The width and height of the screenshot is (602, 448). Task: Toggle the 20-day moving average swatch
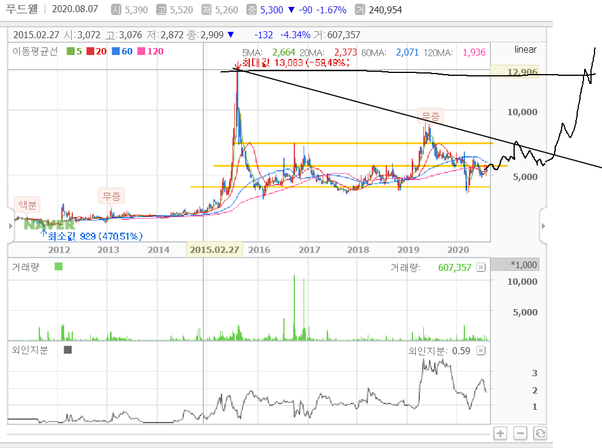point(91,51)
